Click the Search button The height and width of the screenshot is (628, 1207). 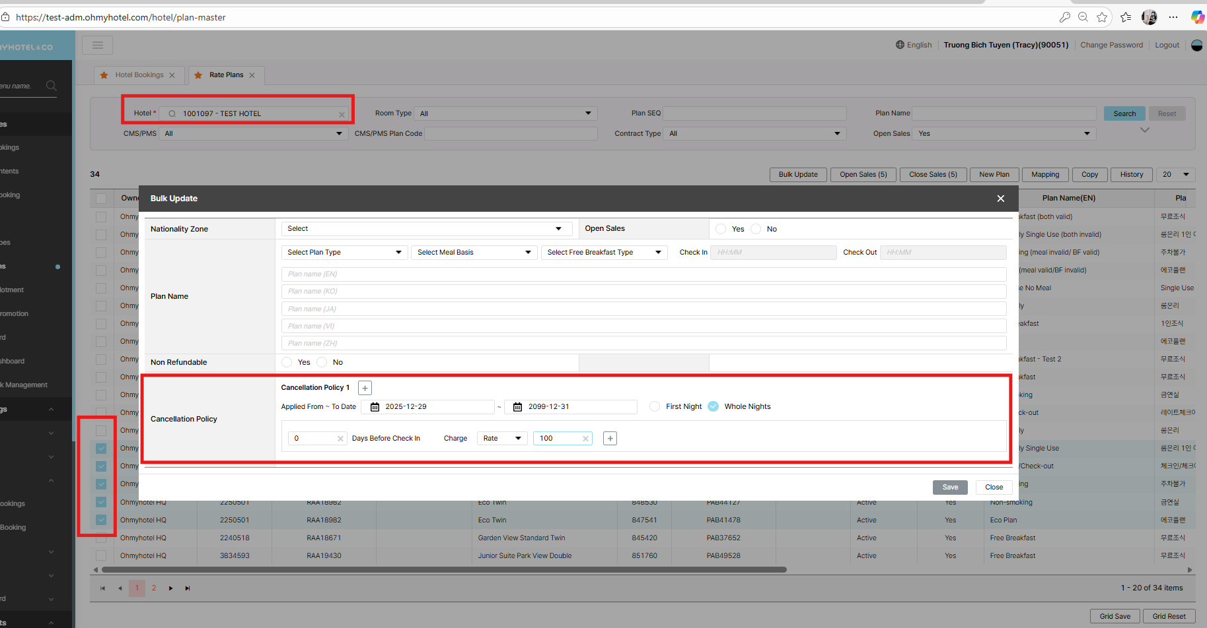click(1124, 113)
